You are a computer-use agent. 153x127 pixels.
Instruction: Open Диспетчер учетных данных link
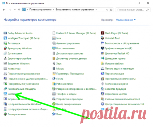click(x=72, y=59)
